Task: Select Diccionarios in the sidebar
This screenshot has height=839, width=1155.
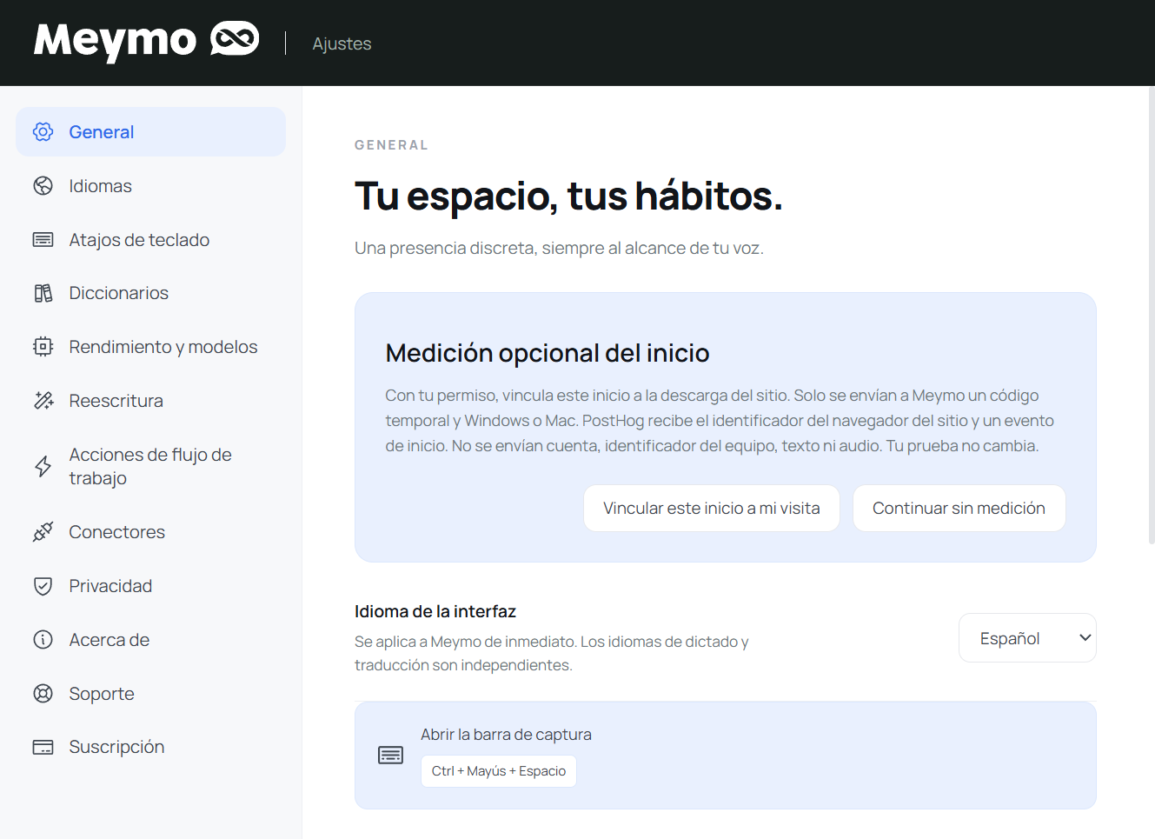Action: pos(150,293)
